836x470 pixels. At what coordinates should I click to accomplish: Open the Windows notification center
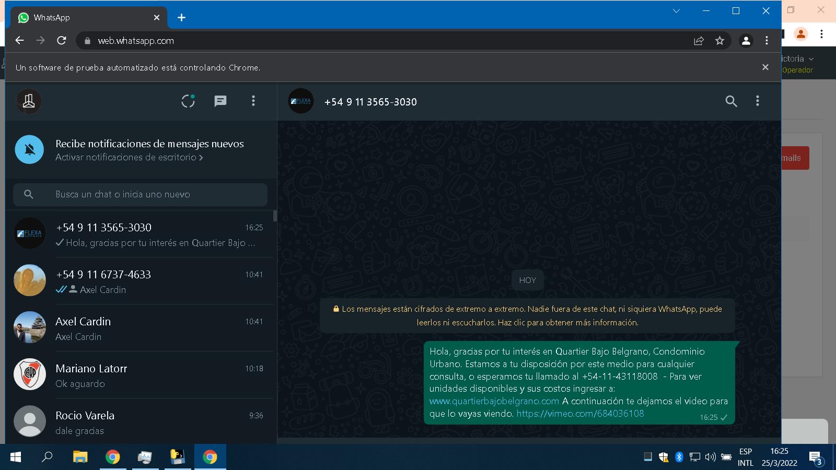(816, 458)
